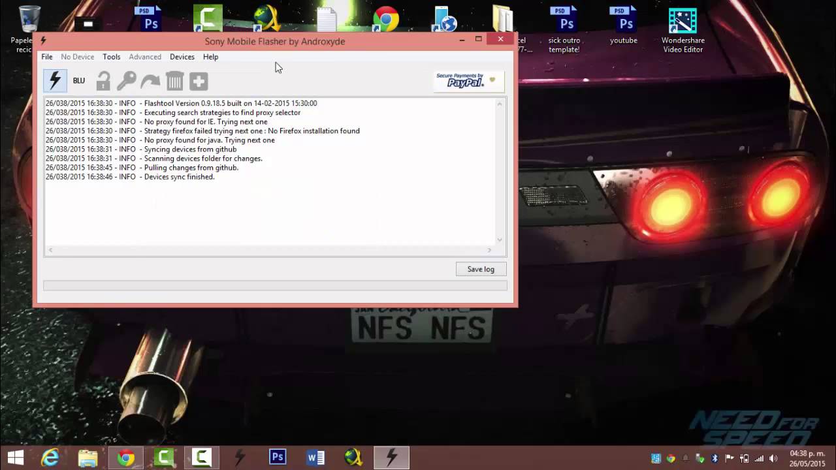Click the log vertical scrollbar down arrow

[500, 240]
